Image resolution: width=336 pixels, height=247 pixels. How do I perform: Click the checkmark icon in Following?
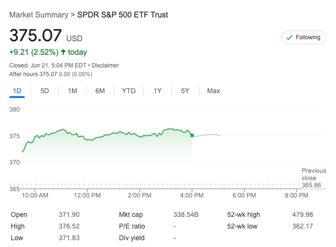[289, 37]
